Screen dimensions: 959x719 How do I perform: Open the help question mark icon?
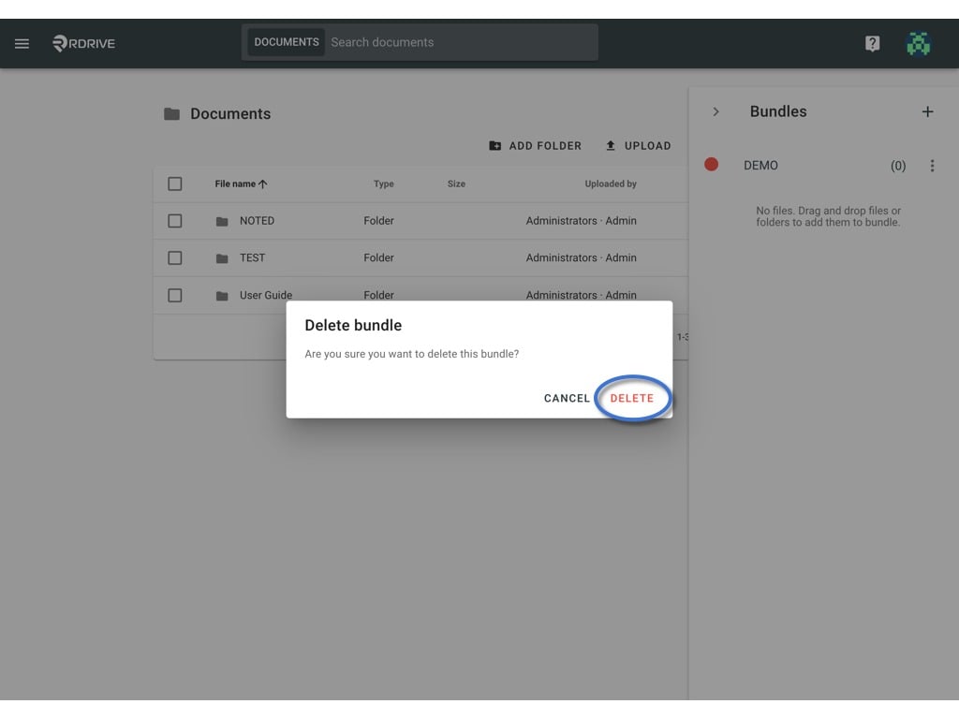coord(872,43)
